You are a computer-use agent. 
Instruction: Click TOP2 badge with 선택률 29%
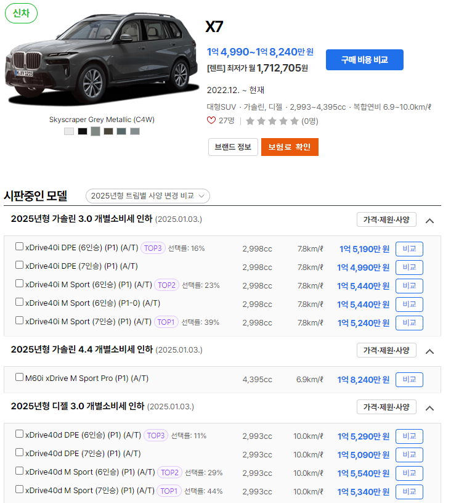[x=169, y=472]
